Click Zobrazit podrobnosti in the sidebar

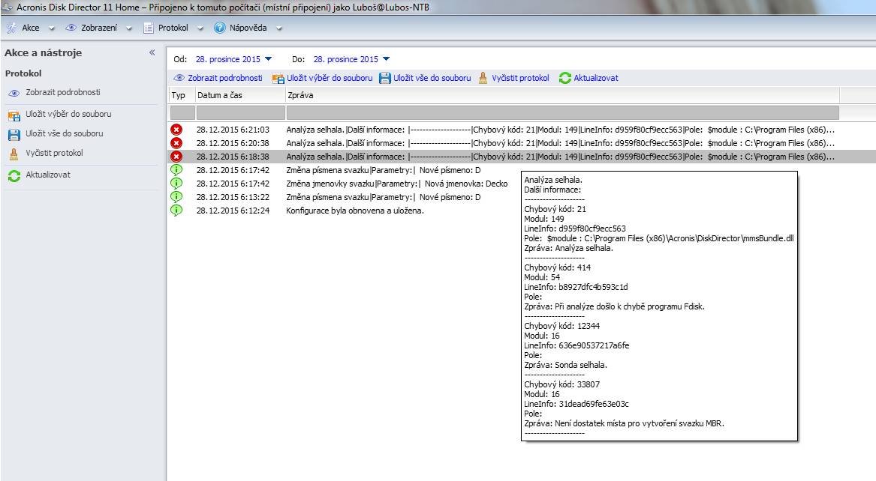coord(63,92)
